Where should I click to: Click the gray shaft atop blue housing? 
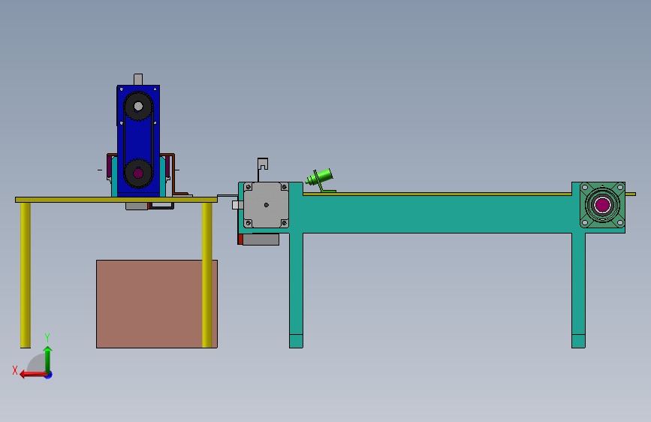tap(138, 80)
